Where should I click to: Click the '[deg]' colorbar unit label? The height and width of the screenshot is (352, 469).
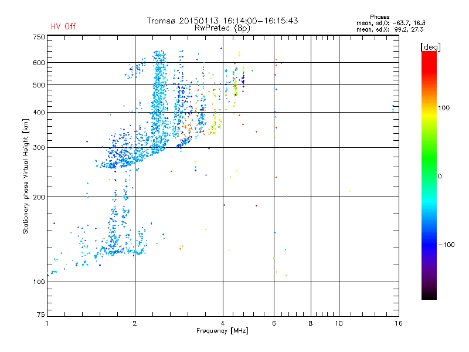pos(430,47)
